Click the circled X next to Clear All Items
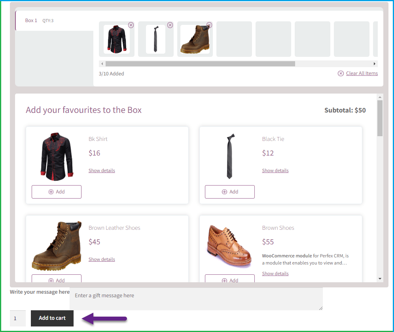 coord(341,73)
